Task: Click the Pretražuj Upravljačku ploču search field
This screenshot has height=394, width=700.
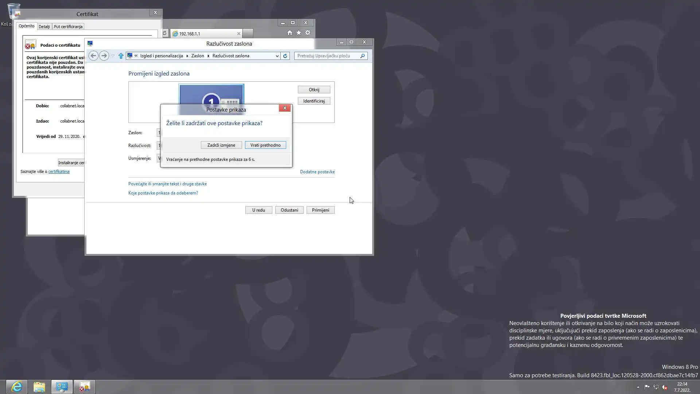Action: (x=326, y=56)
